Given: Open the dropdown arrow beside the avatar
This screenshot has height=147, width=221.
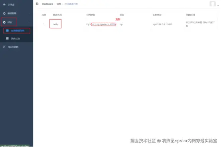Looking at the screenshot, I should point(218,6).
